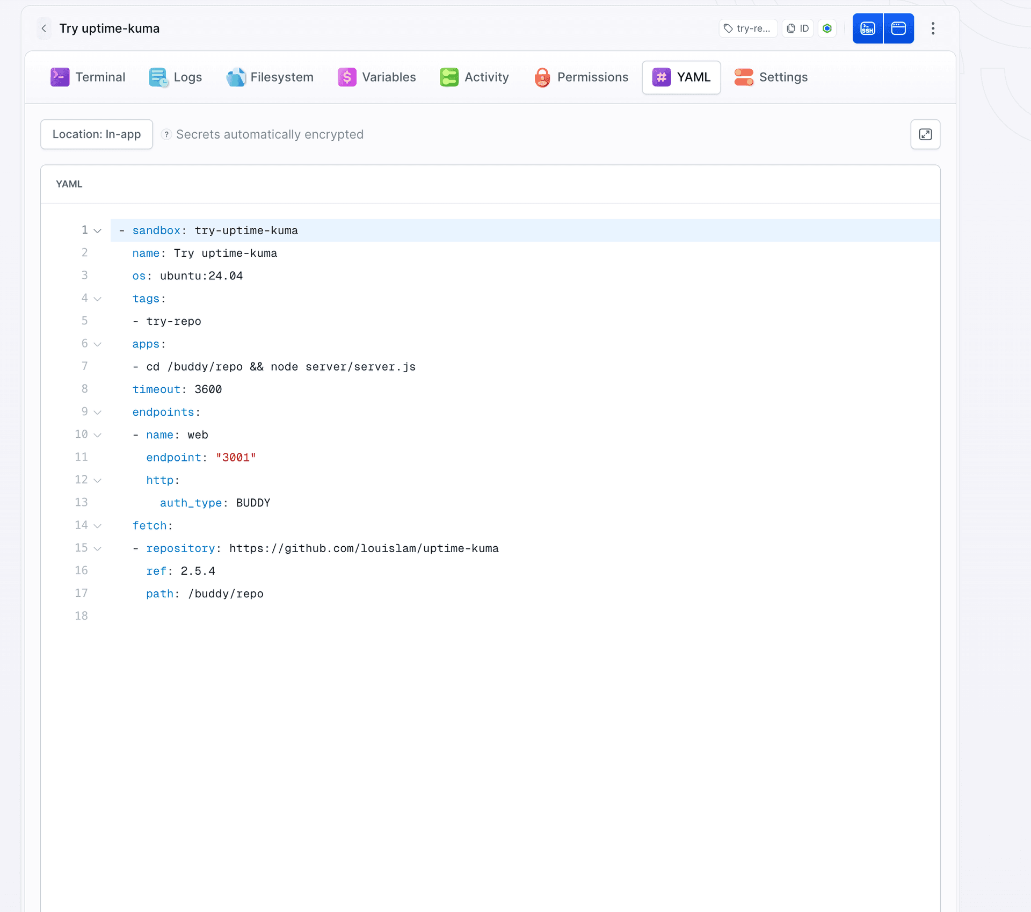Click the os: ubuntu:24.04 line

tap(187, 276)
